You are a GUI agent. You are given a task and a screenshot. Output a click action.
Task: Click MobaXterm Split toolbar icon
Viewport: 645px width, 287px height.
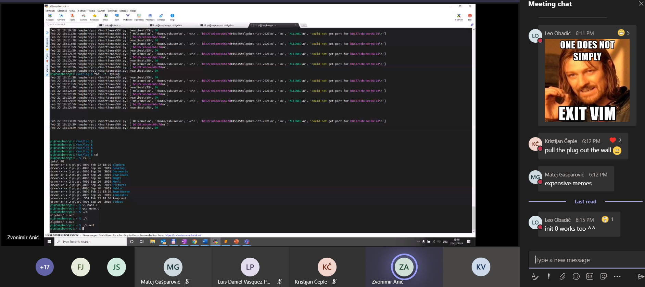point(117,17)
